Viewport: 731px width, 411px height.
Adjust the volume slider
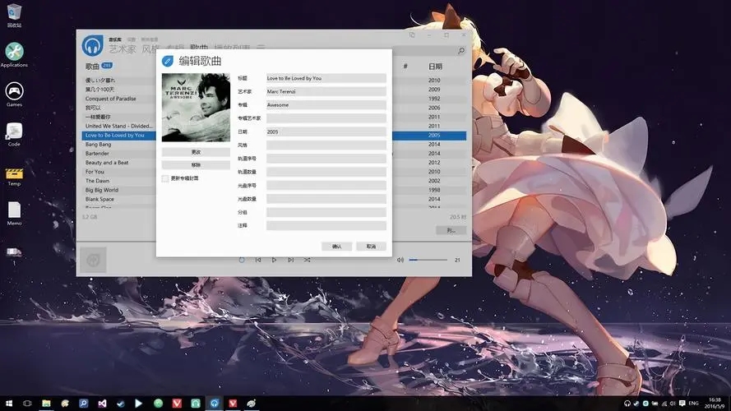coord(426,260)
